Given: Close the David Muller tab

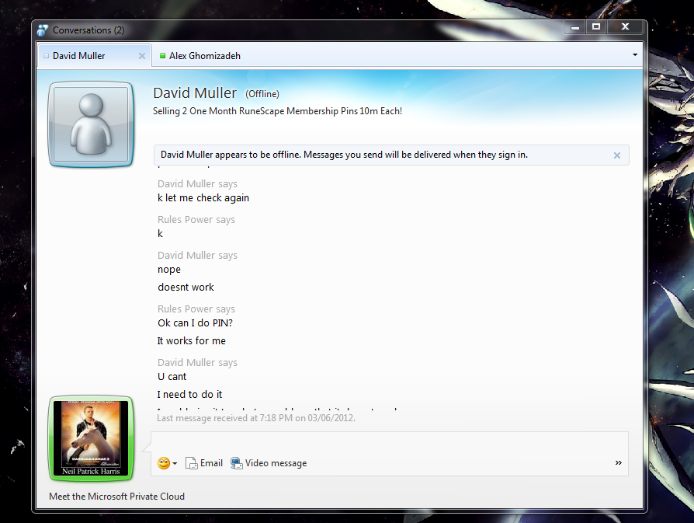Looking at the screenshot, I should coord(142,56).
